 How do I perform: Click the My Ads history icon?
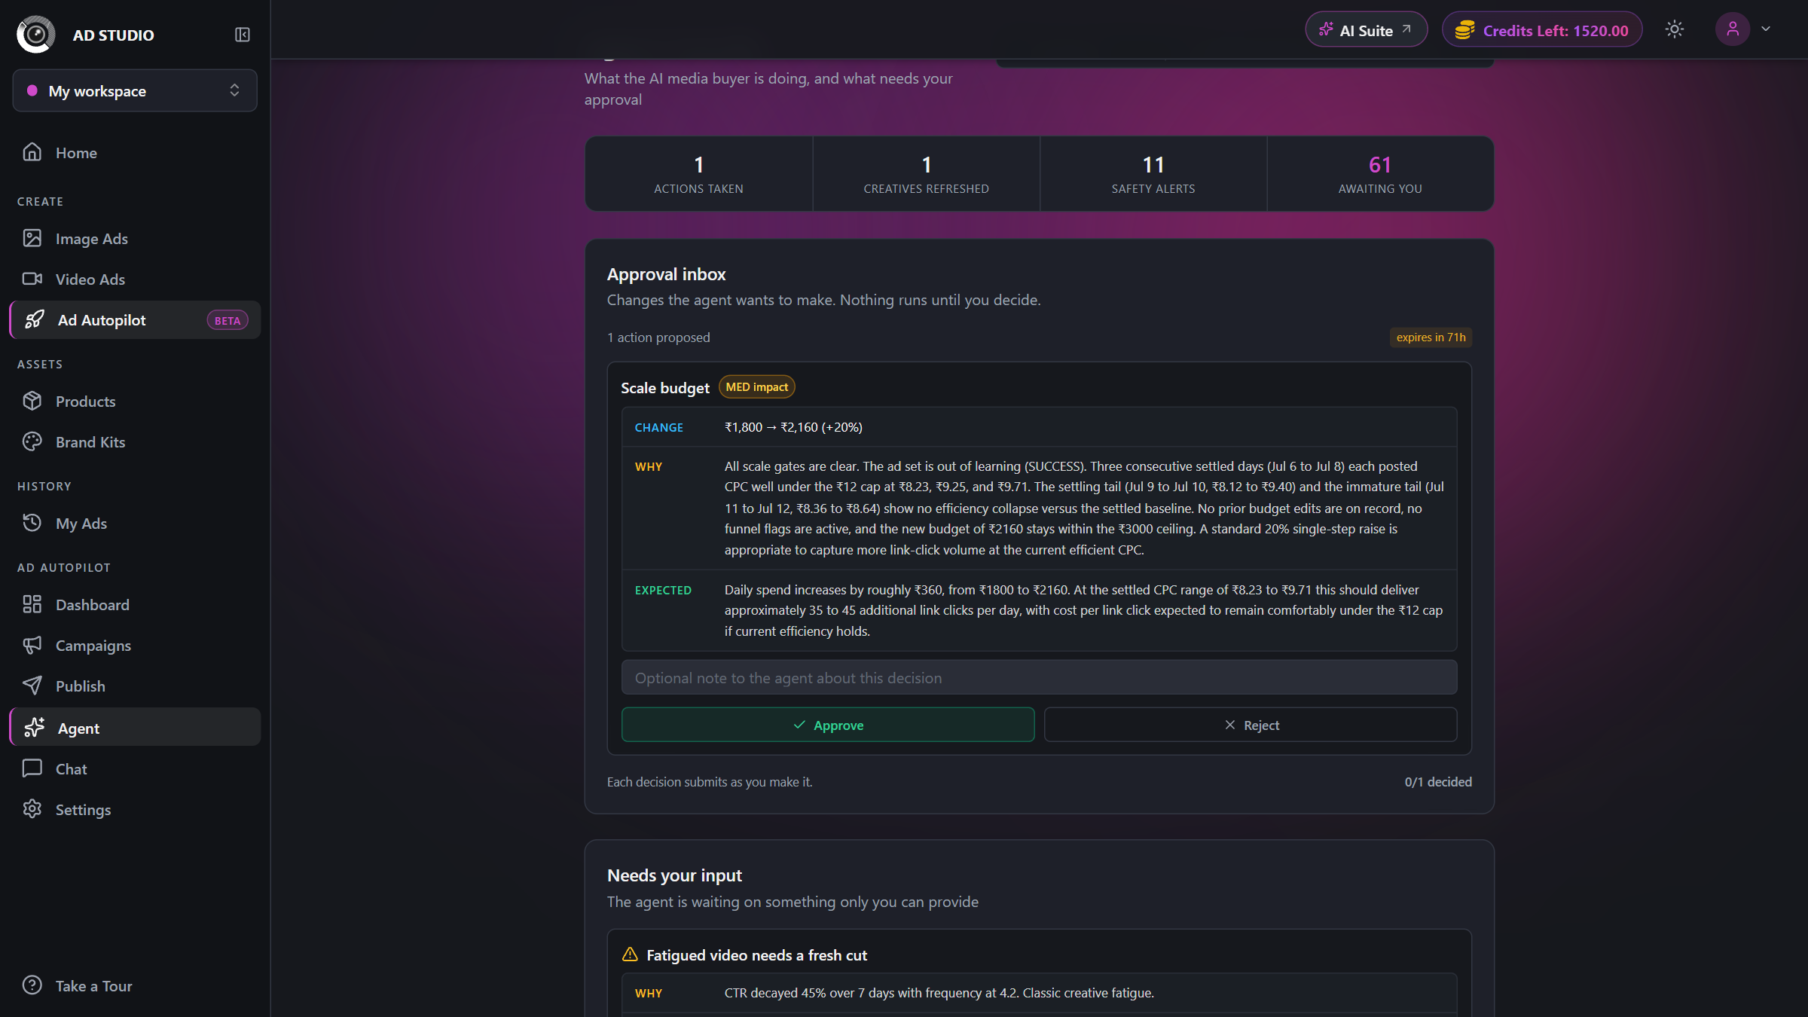(x=32, y=523)
